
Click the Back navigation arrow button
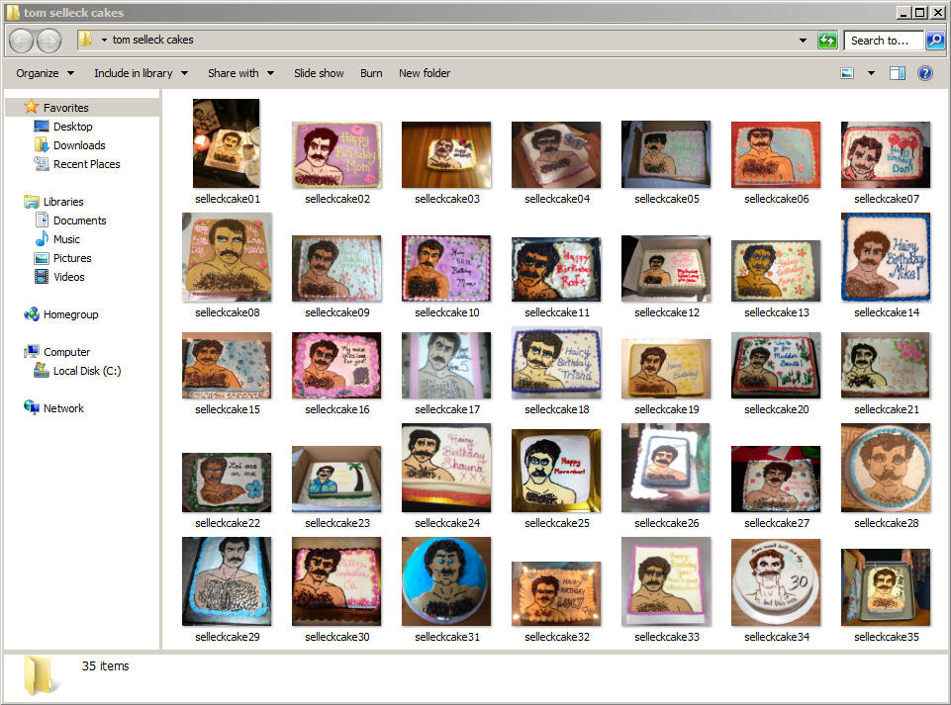pos(22,41)
